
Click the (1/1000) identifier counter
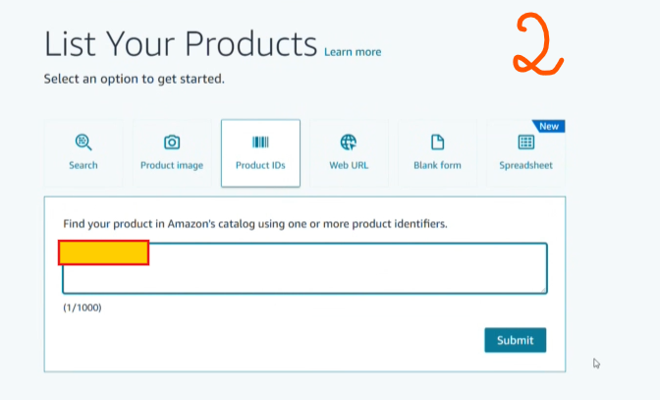[82, 308]
